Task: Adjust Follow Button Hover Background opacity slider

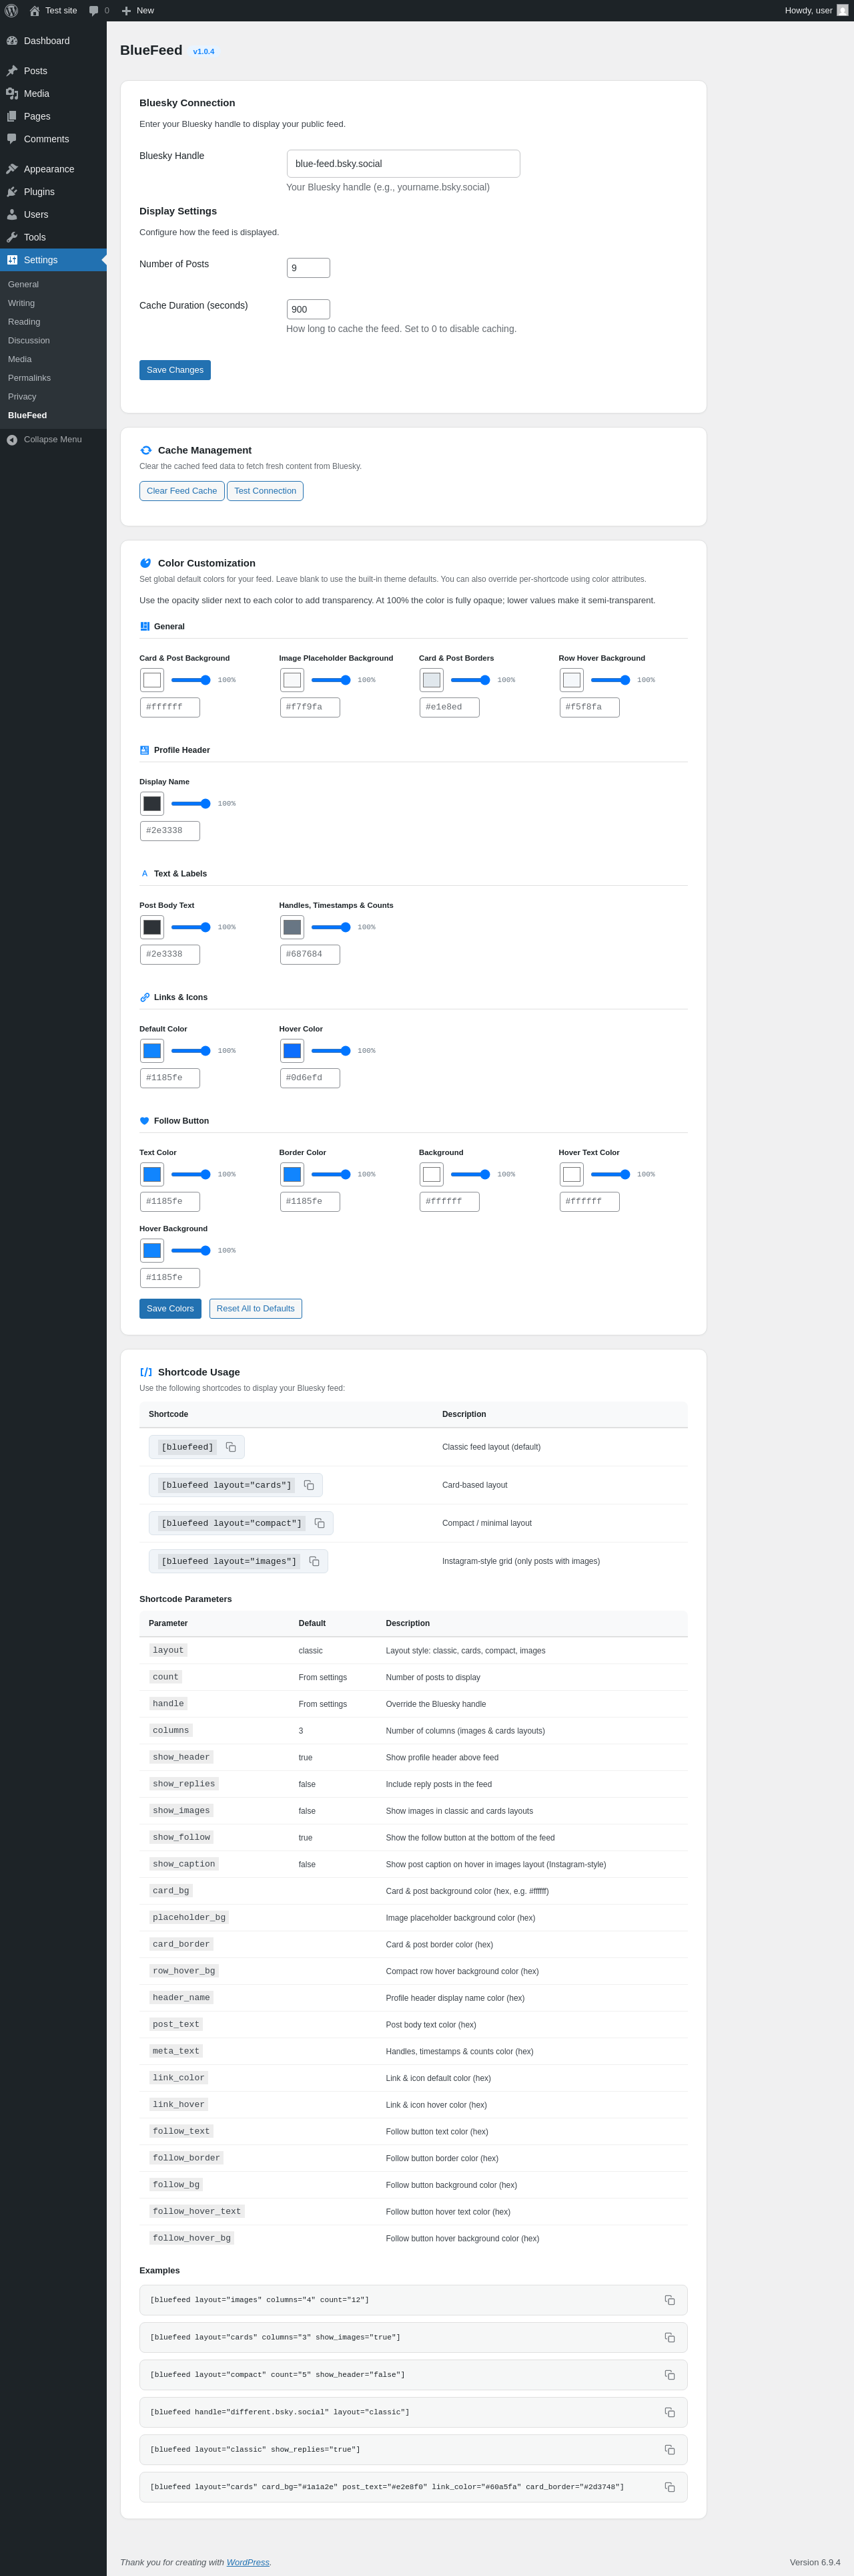Action: coord(191,1250)
